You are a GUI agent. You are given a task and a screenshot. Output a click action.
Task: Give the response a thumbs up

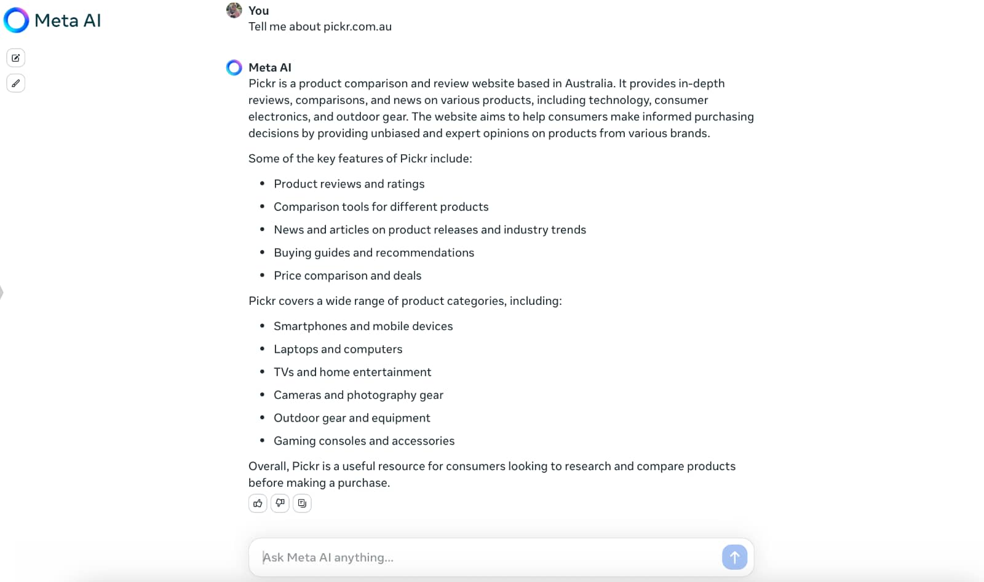tap(258, 503)
